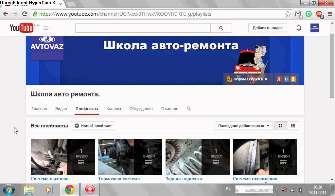Screen dimensions: 335x196
Task: Search the channel via magnifier tab icon
Action: tap(189, 108)
